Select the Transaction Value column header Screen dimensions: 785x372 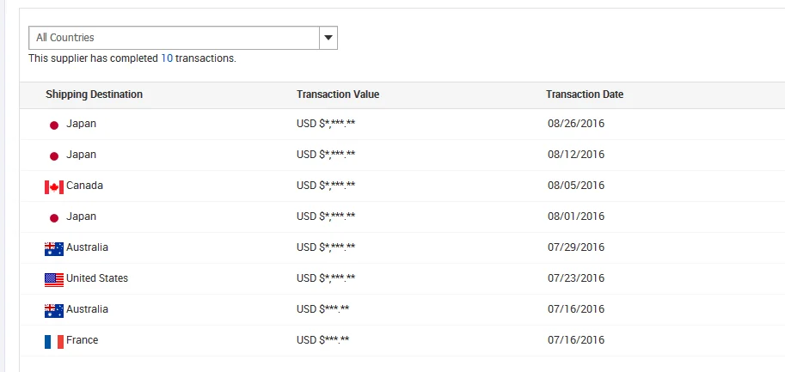point(338,95)
